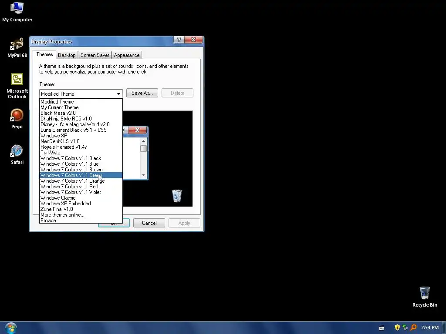Launch the MyPal 68 browser shortcut
Image resolution: width=446 pixels, height=334 pixels.
(x=17, y=48)
